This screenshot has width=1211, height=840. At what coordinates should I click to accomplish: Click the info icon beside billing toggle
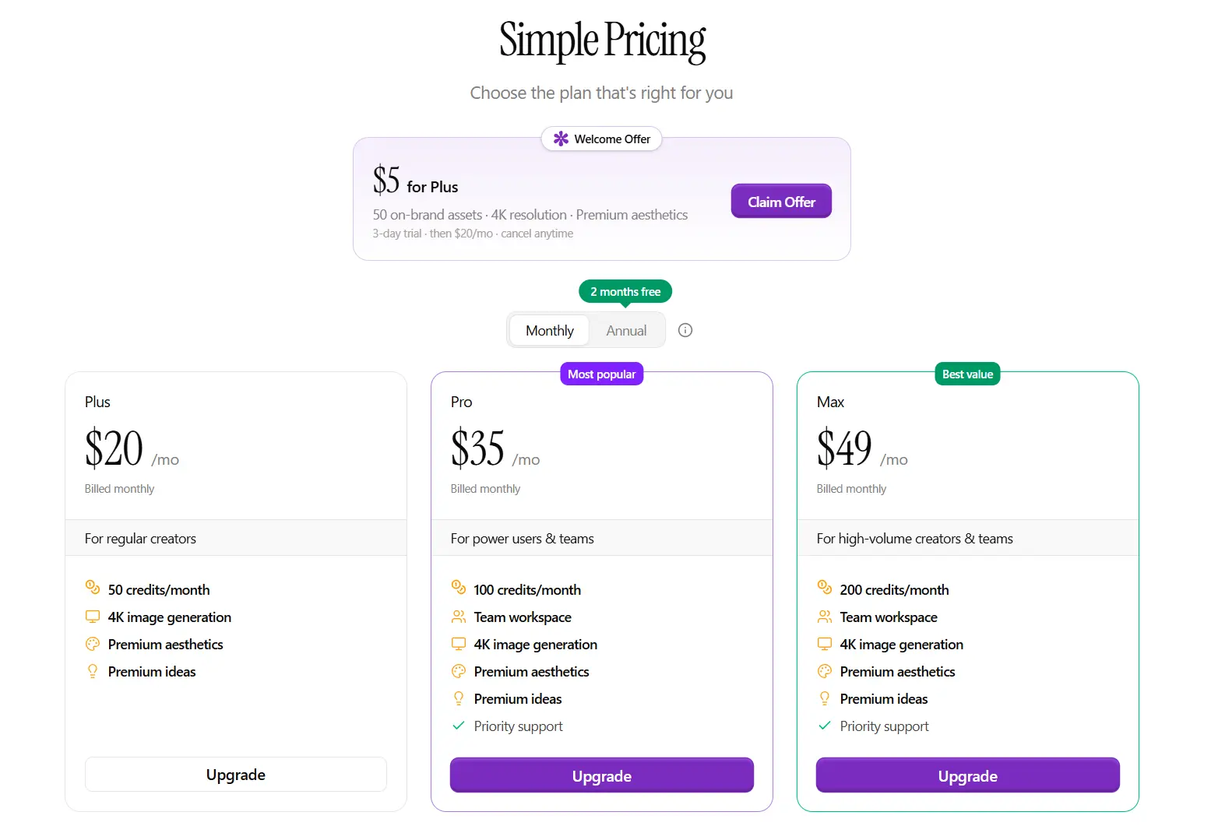coord(685,330)
